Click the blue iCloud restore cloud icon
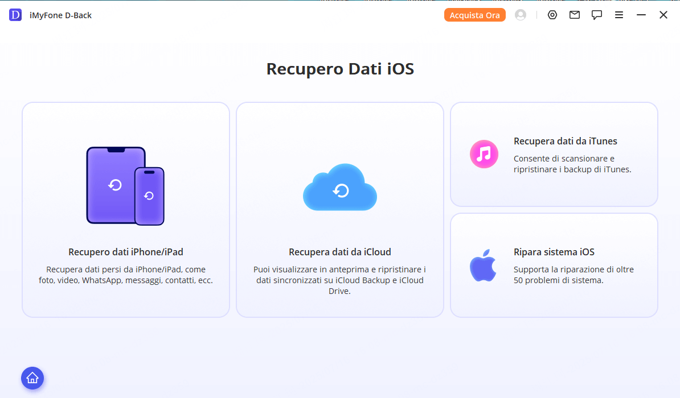 pyautogui.click(x=340, y=187)
